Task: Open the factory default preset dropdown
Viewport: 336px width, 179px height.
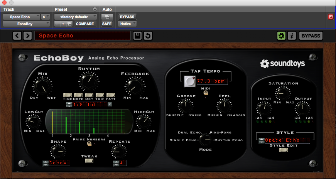Action: click(76, 17)
